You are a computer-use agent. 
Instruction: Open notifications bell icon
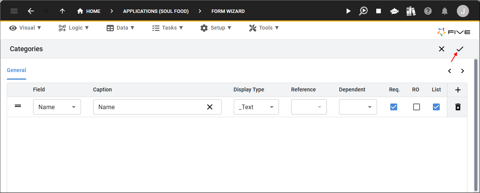pos(445,11)
